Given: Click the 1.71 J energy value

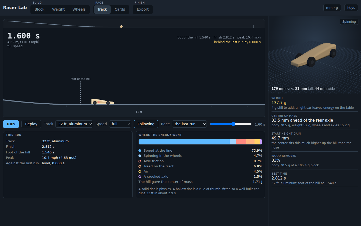Looking at the screenshot, I should click(257, 182).
